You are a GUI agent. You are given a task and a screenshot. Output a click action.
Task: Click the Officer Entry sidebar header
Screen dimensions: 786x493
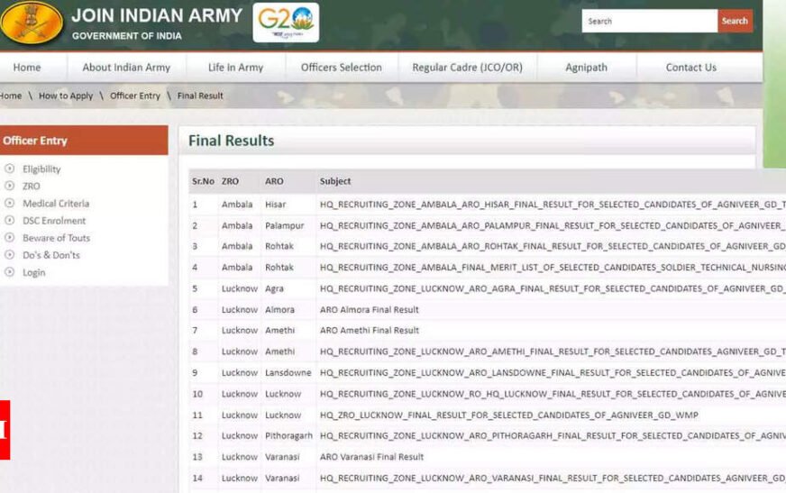click(84, 141)
